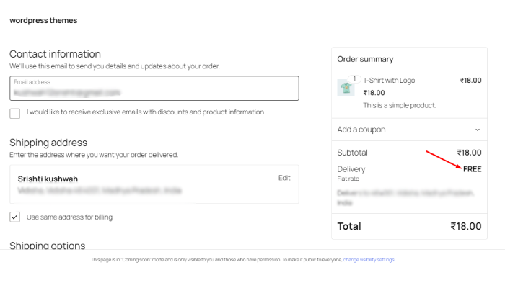Click the Shipping options heading
Image resolution: width=505 pixels, height=288 pixels.
48,246
